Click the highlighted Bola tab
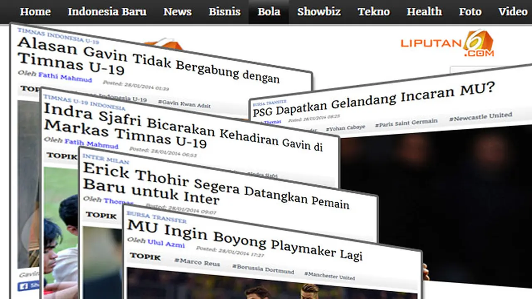 tap(268, 12)
